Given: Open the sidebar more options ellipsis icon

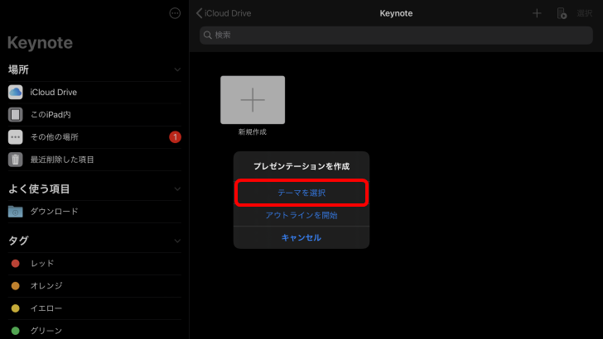Looking at the screenshot, I should tap(175, 13).
